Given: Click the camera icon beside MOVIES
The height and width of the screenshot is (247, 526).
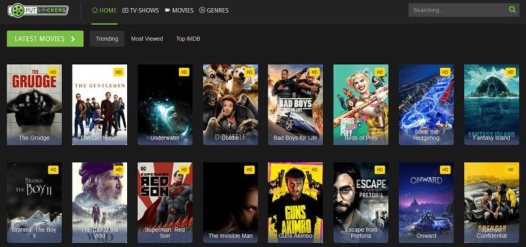Looking at the screenshot, I should pyautogui.click(x=167, y=10).
